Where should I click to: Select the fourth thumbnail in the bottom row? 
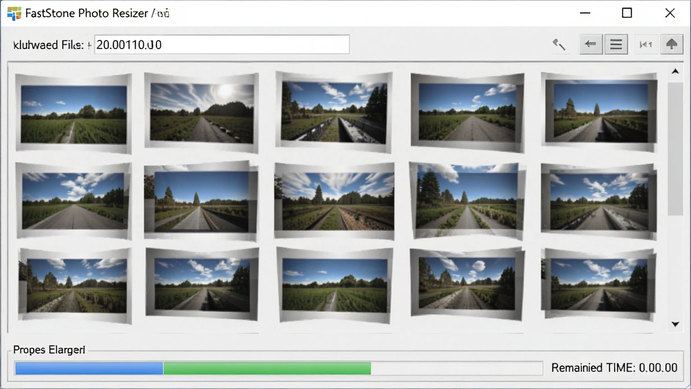click(x=467, y=284)
